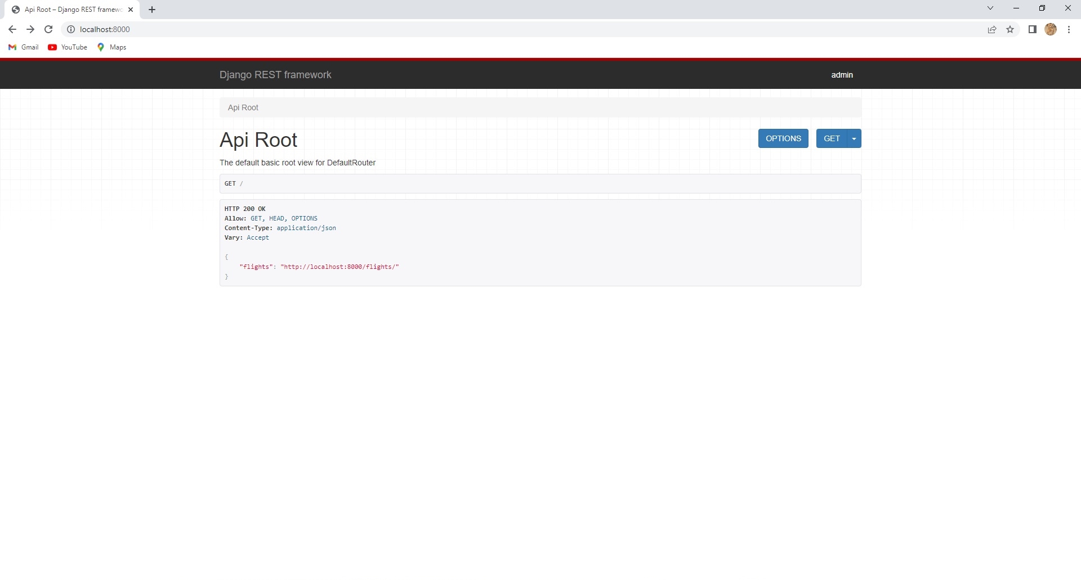Select the DefaultRouter description text
This screenshot has height=580, width=1081.
(297, 163)
